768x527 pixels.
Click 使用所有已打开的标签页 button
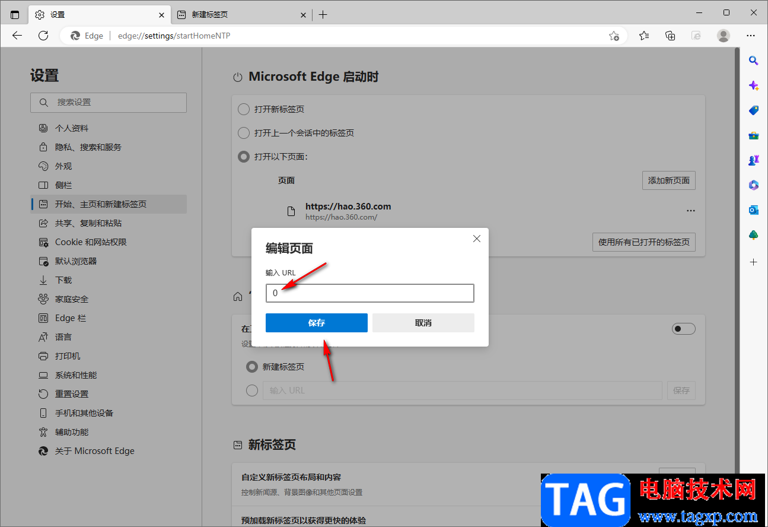click(644, 242)
